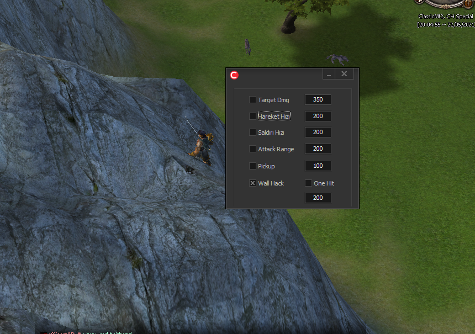Click the Wall Hack label
This screenshot has height=334, width=475.
pyautogui.click(x=271, y=183)
